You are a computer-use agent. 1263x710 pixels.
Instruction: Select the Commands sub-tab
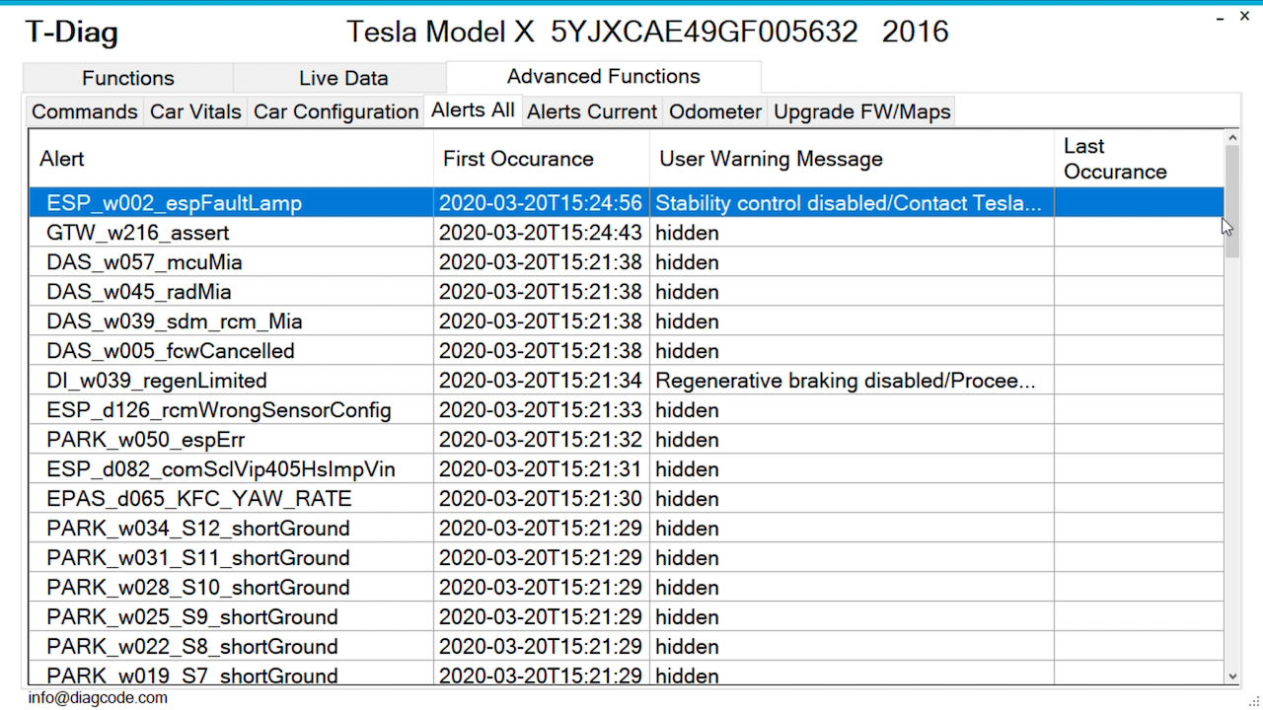[x=85, y=111]
